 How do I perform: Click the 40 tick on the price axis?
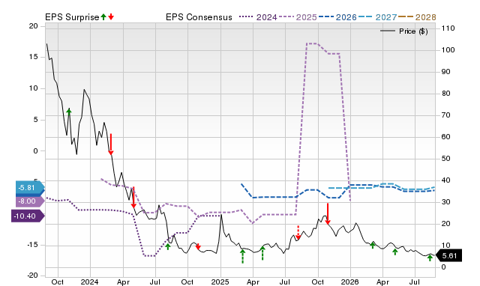pyautogui.click(x=446, y=180)
